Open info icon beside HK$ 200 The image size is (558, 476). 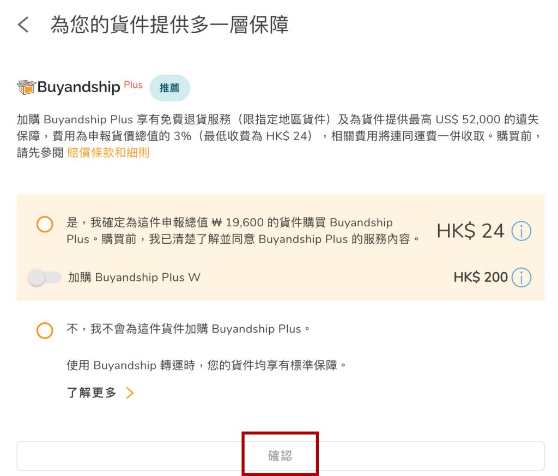(x=521, y=278)
